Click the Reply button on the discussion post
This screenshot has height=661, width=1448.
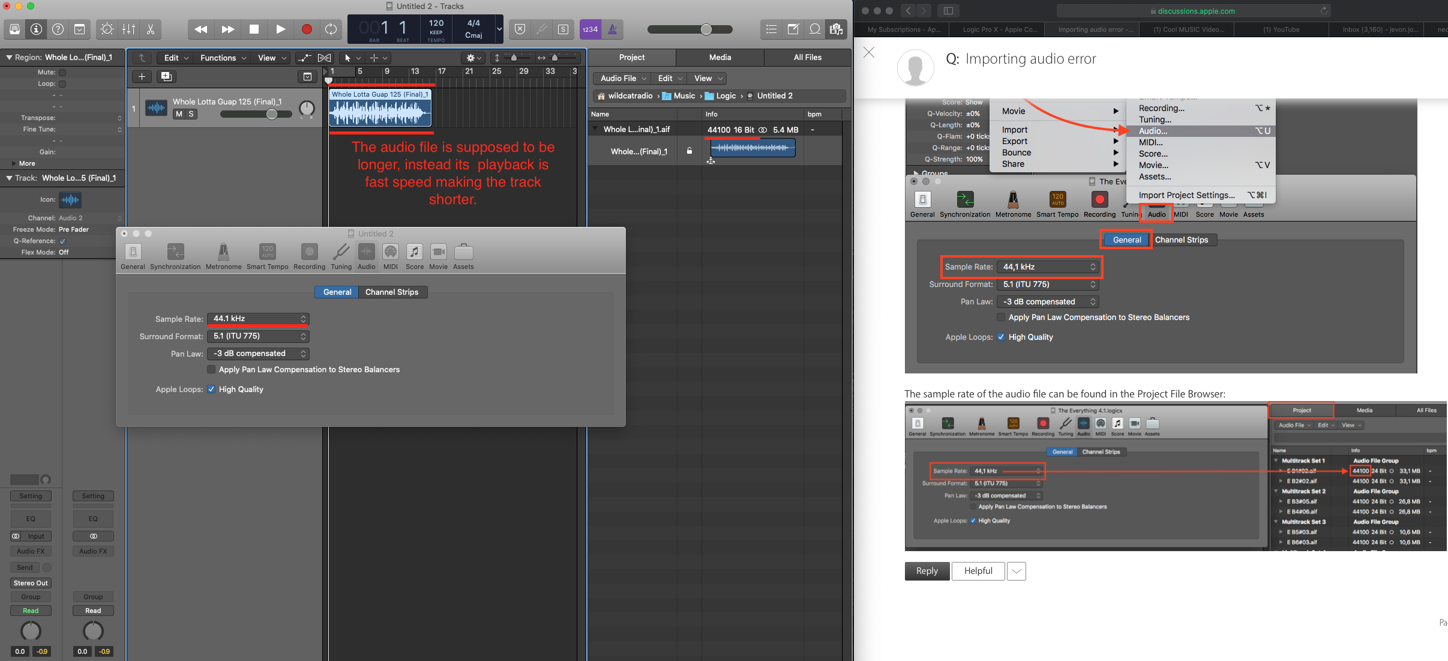tap(926, 571)
